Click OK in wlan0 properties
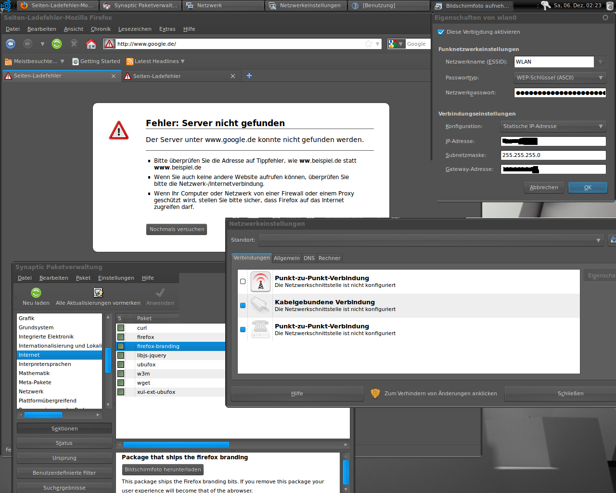Image resolution: width=616 pixels, height=493 pixels. click(588, 187)
